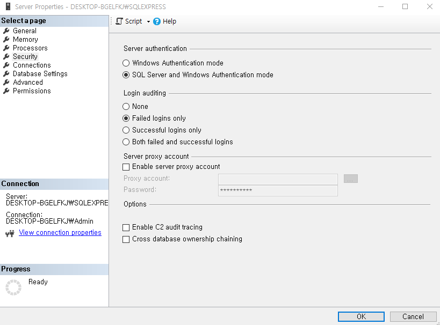Screen dimensions: 440x325
Task: Select the Security page
Action: (25, 57)
